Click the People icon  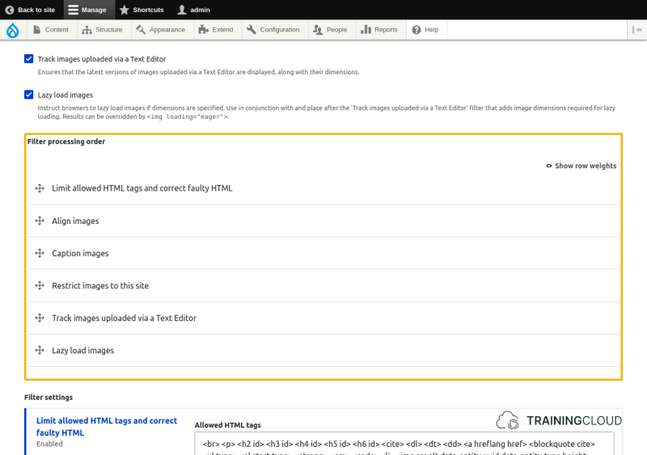point(318,30)
